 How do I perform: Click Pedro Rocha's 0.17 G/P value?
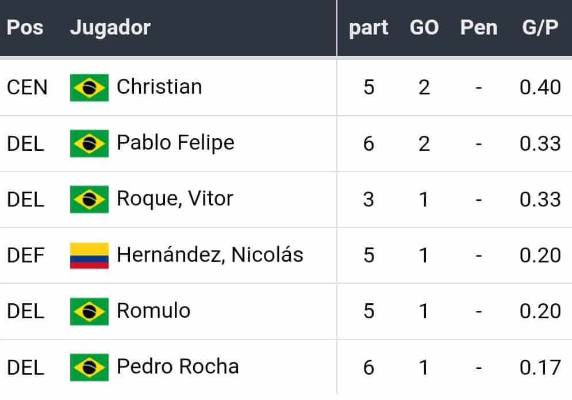point(540,367)
